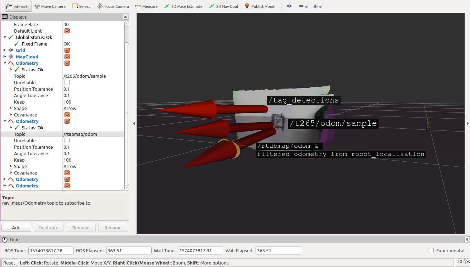
Task: Choose the Measure tool
Action: (x=146, y=6)
